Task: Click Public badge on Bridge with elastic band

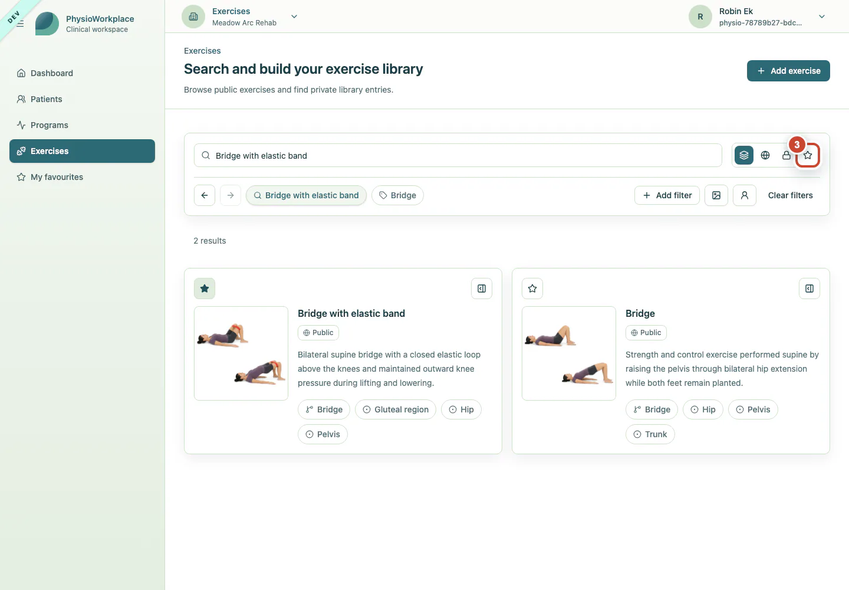Action: point(318,333)
